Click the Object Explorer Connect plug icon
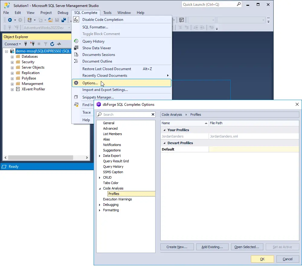The width and height of the screenshot is (302, 272). tap(26, 44)
